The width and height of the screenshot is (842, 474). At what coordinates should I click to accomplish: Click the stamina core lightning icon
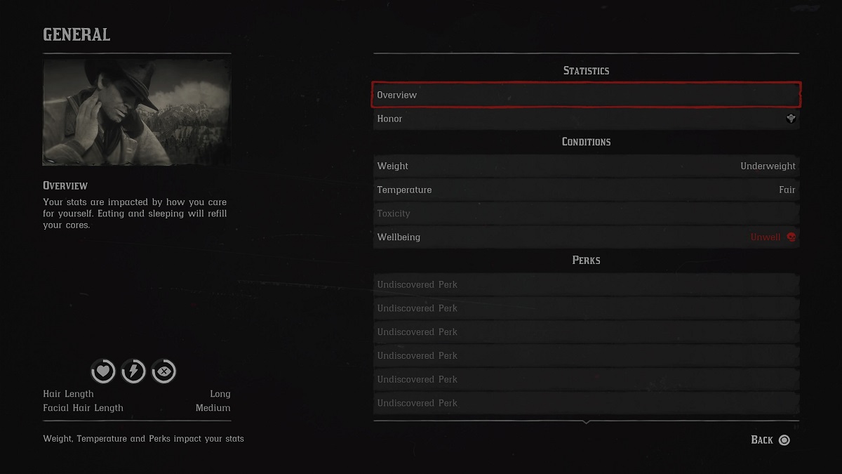click(133, 371)
